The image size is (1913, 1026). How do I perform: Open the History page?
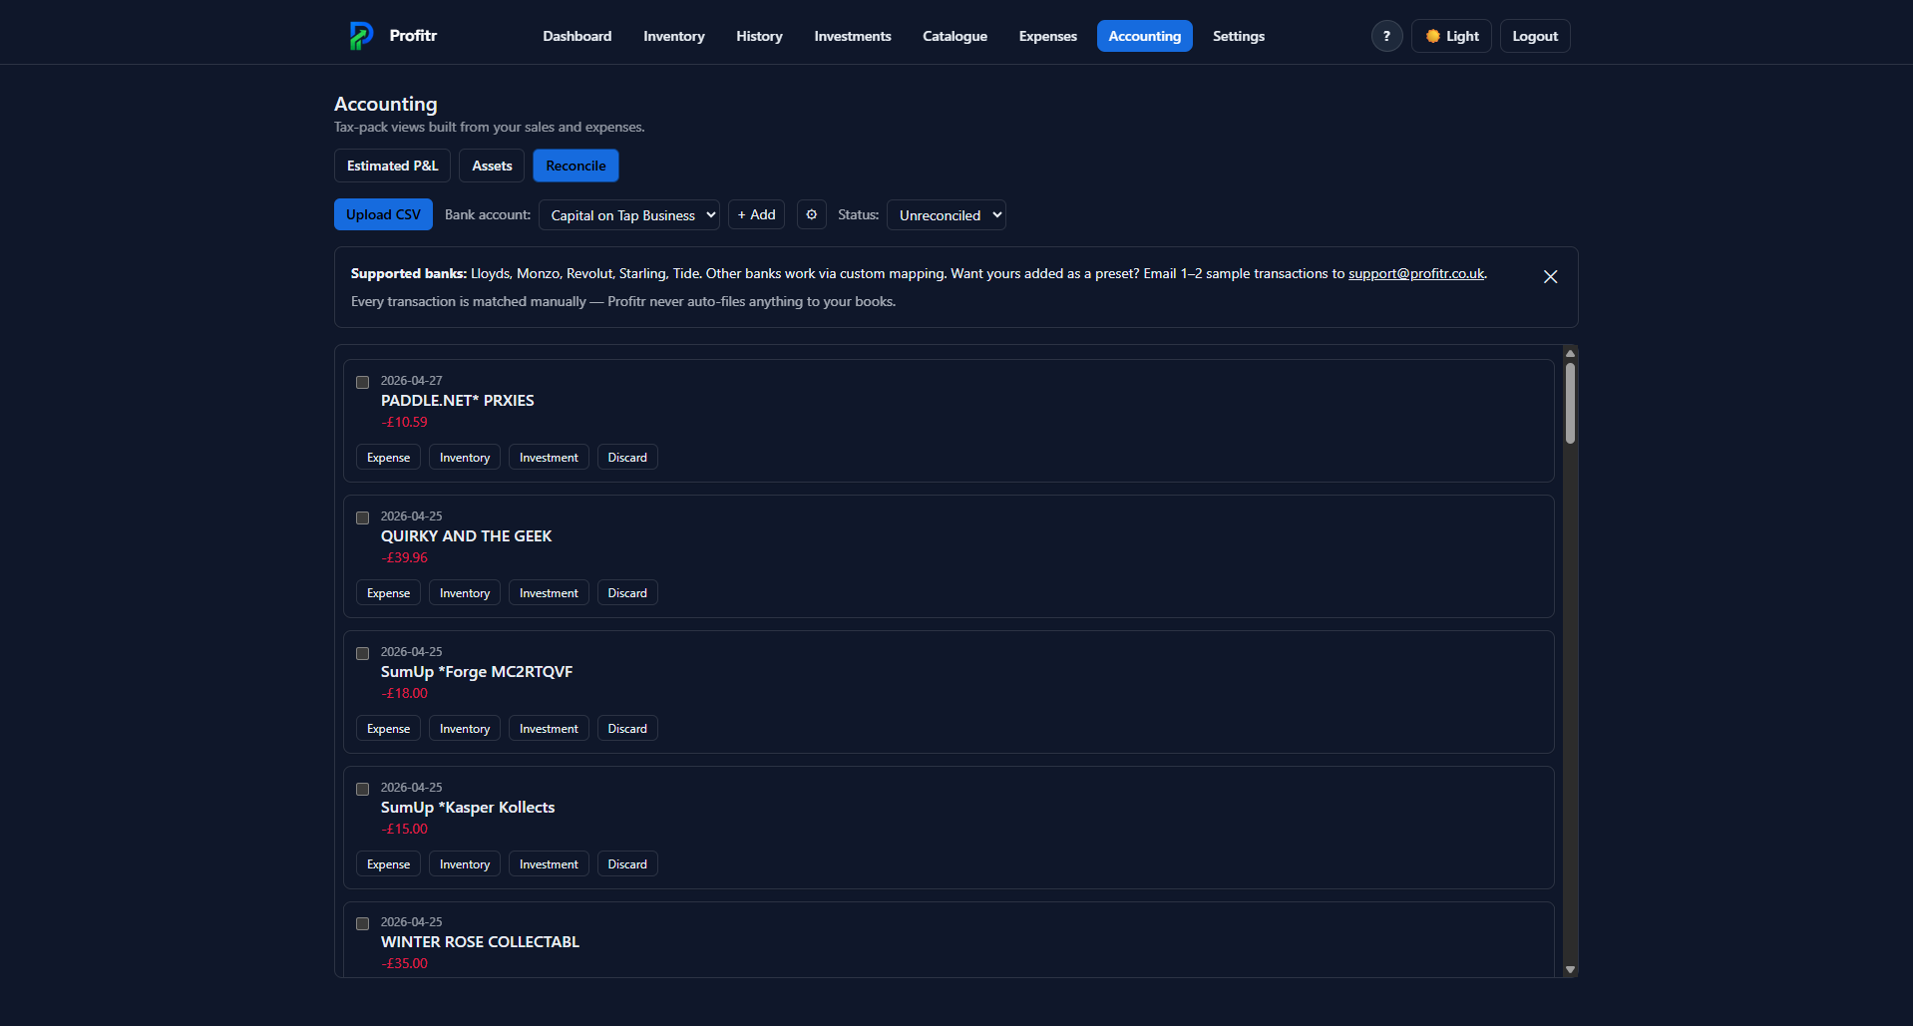(759, 36)
